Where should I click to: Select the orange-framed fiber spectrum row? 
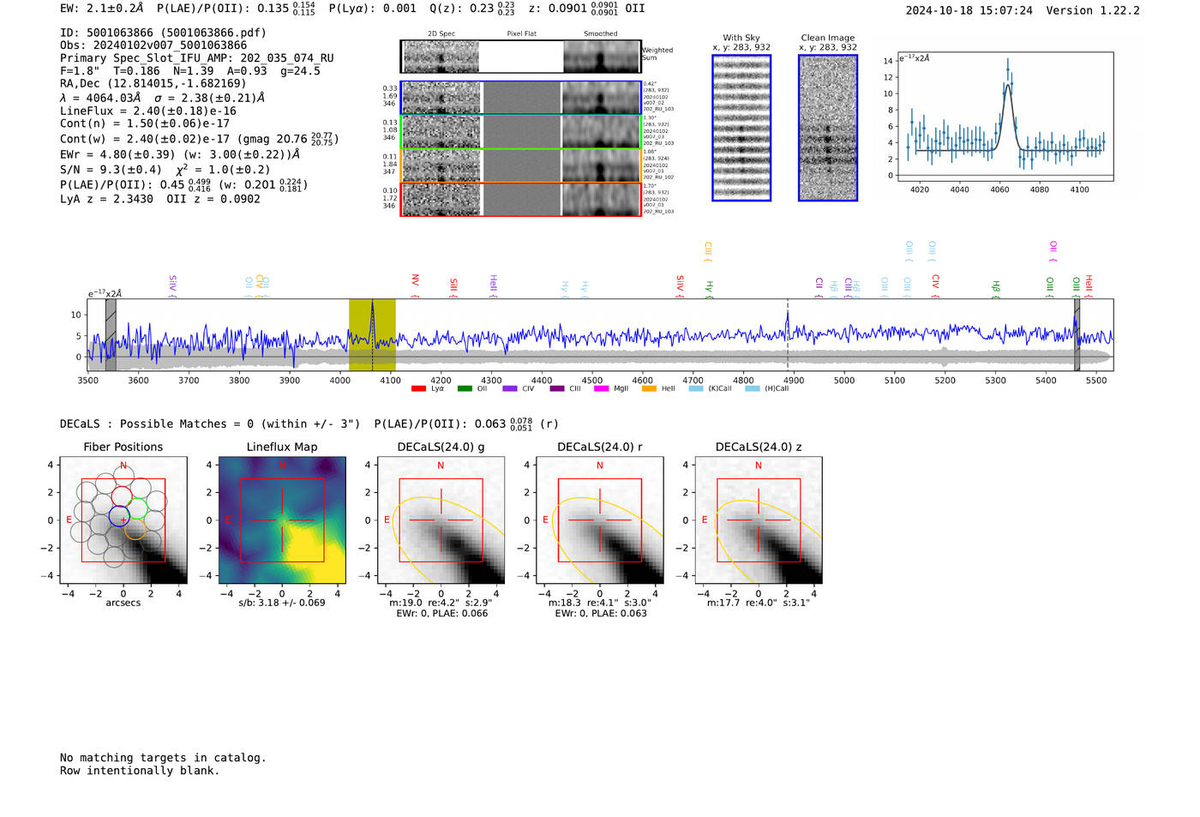(521, 165)
